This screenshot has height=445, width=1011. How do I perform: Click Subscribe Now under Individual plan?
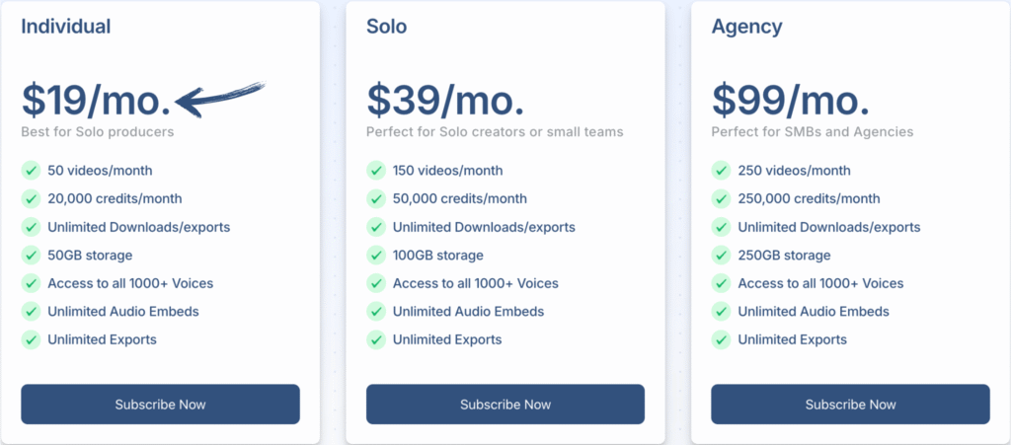[x=160, y=405]
